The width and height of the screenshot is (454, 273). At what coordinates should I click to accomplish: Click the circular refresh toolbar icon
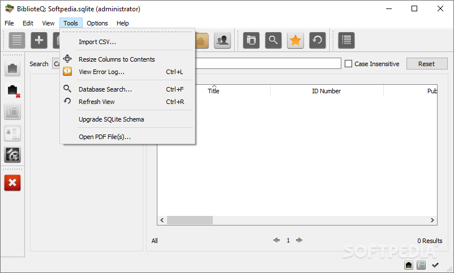pyautogui.click(x=318, y=40)
